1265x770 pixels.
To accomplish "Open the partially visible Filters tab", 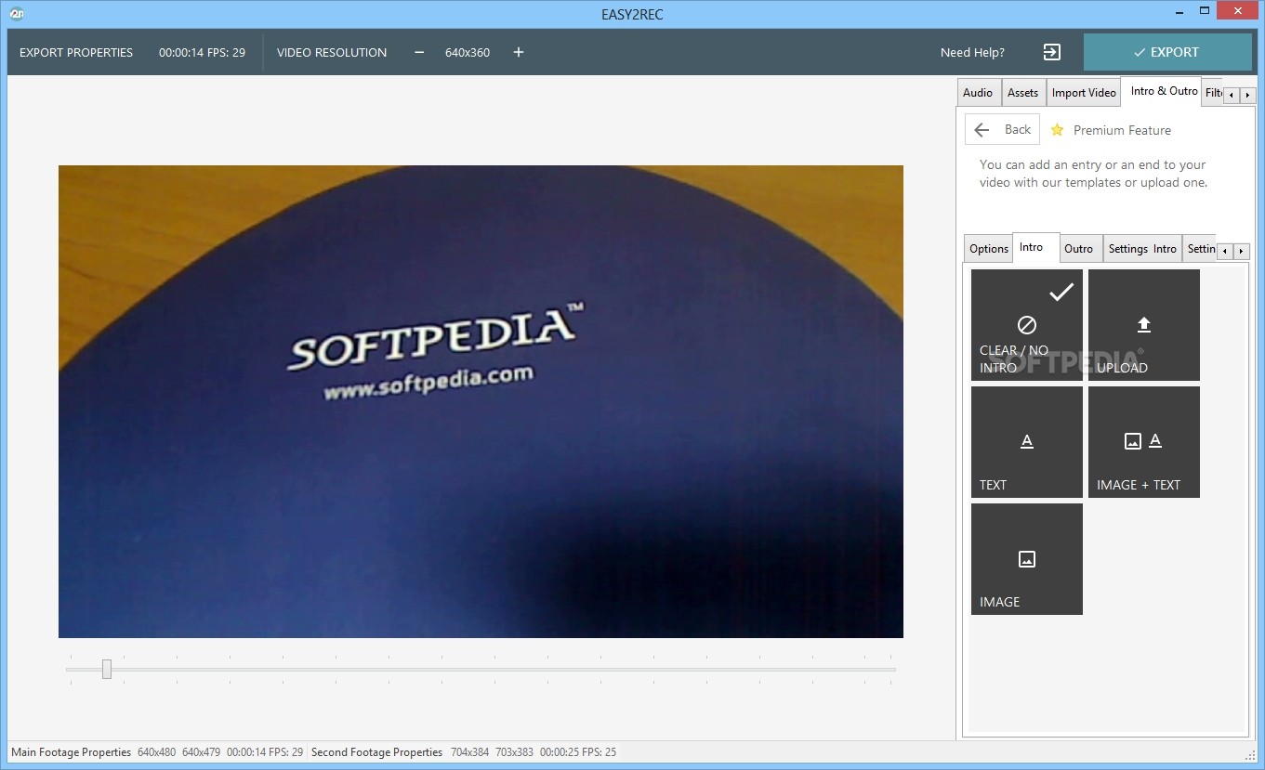I will click(1212, 93).
